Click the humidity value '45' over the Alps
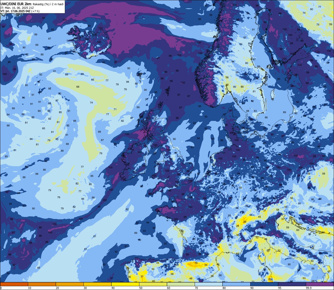 pos(259,217)
